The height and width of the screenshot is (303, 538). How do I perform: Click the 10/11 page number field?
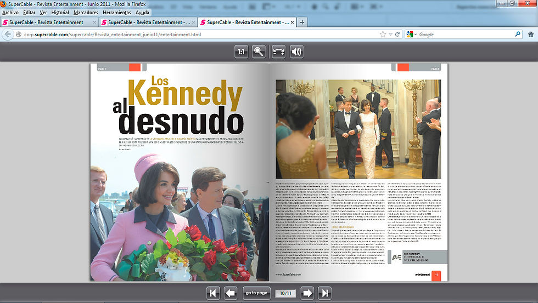[x=285, y=294]
